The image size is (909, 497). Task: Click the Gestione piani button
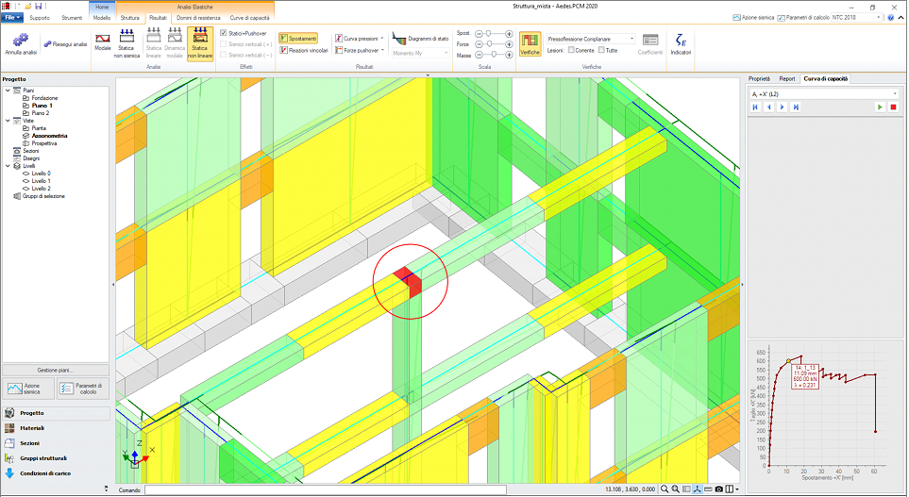click(x=55, y=370)
